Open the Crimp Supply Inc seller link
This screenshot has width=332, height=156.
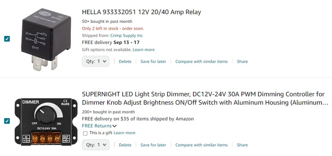(x=127, y=35)
